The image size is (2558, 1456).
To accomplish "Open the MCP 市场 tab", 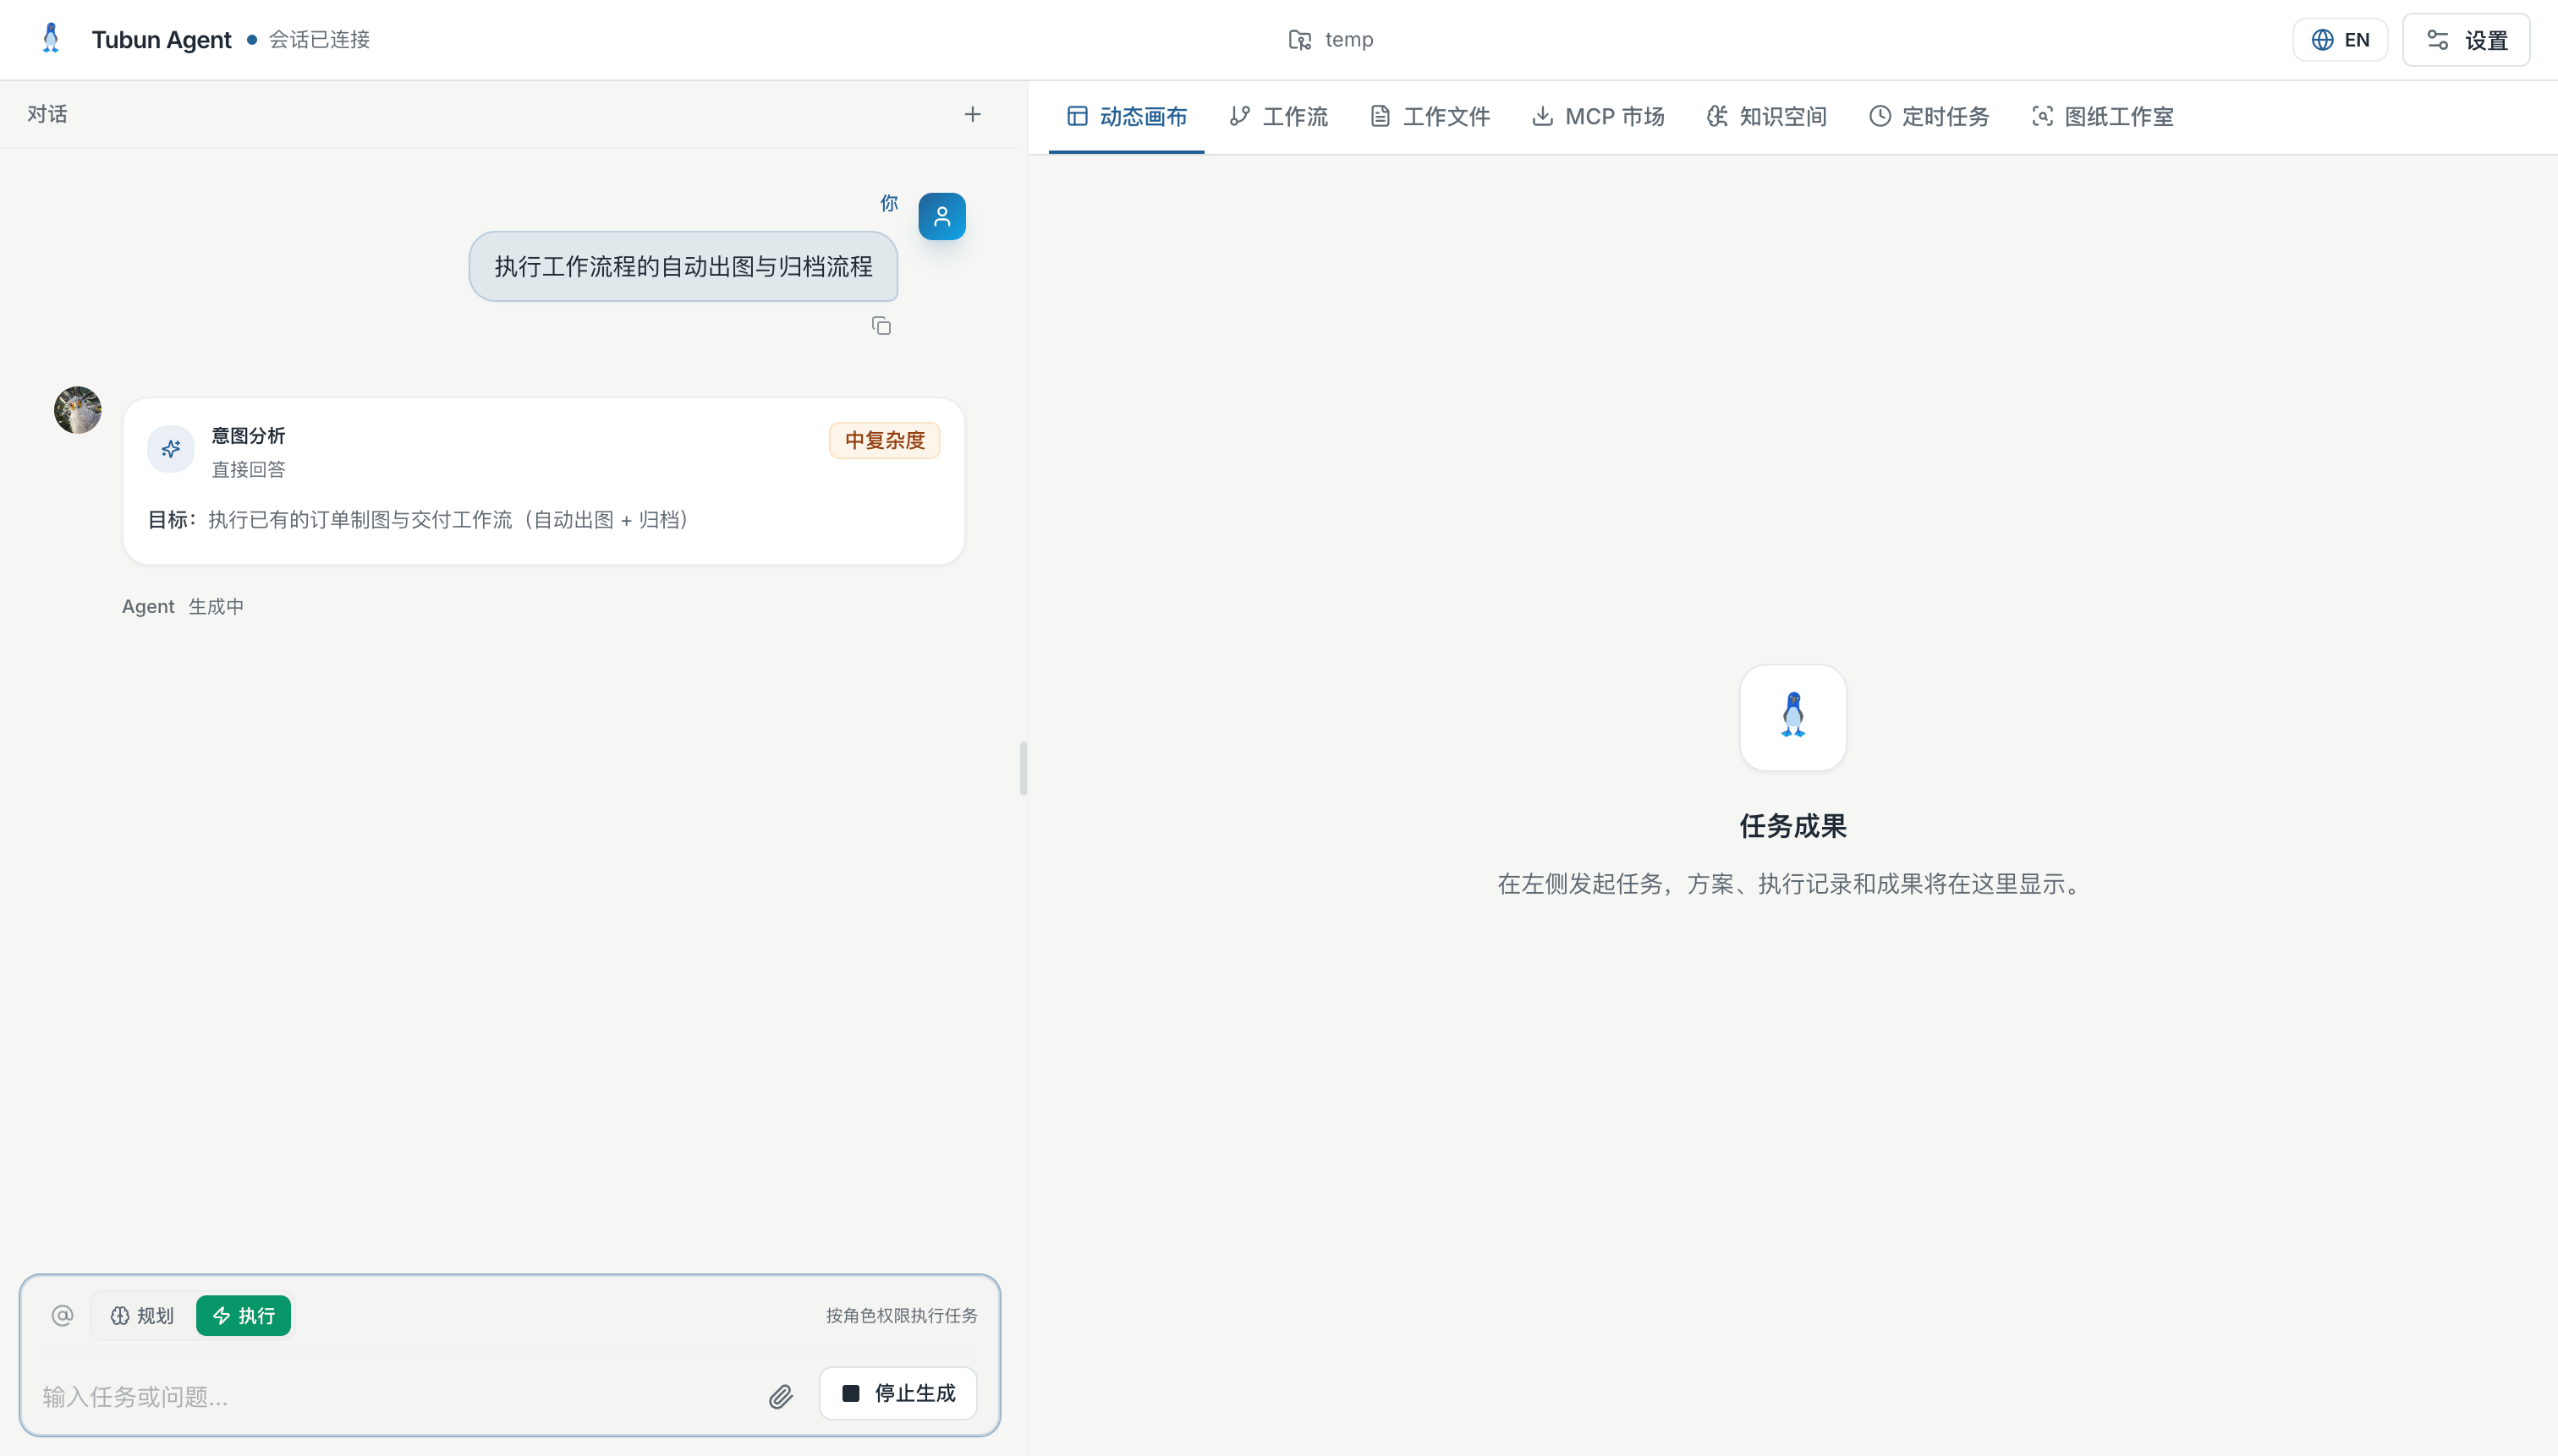I will 1598,117.
